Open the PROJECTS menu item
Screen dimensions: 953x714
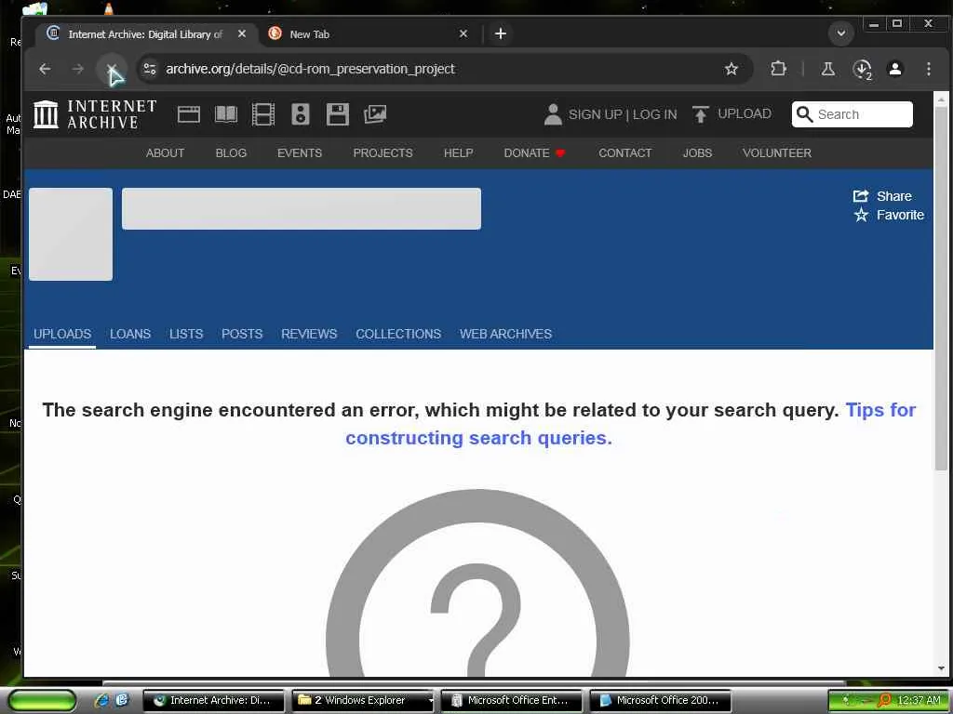coord(383,153)
